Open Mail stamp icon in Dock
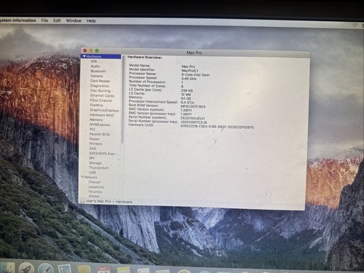The height and width of the screenshot is (273, 364). click(65, 269)
